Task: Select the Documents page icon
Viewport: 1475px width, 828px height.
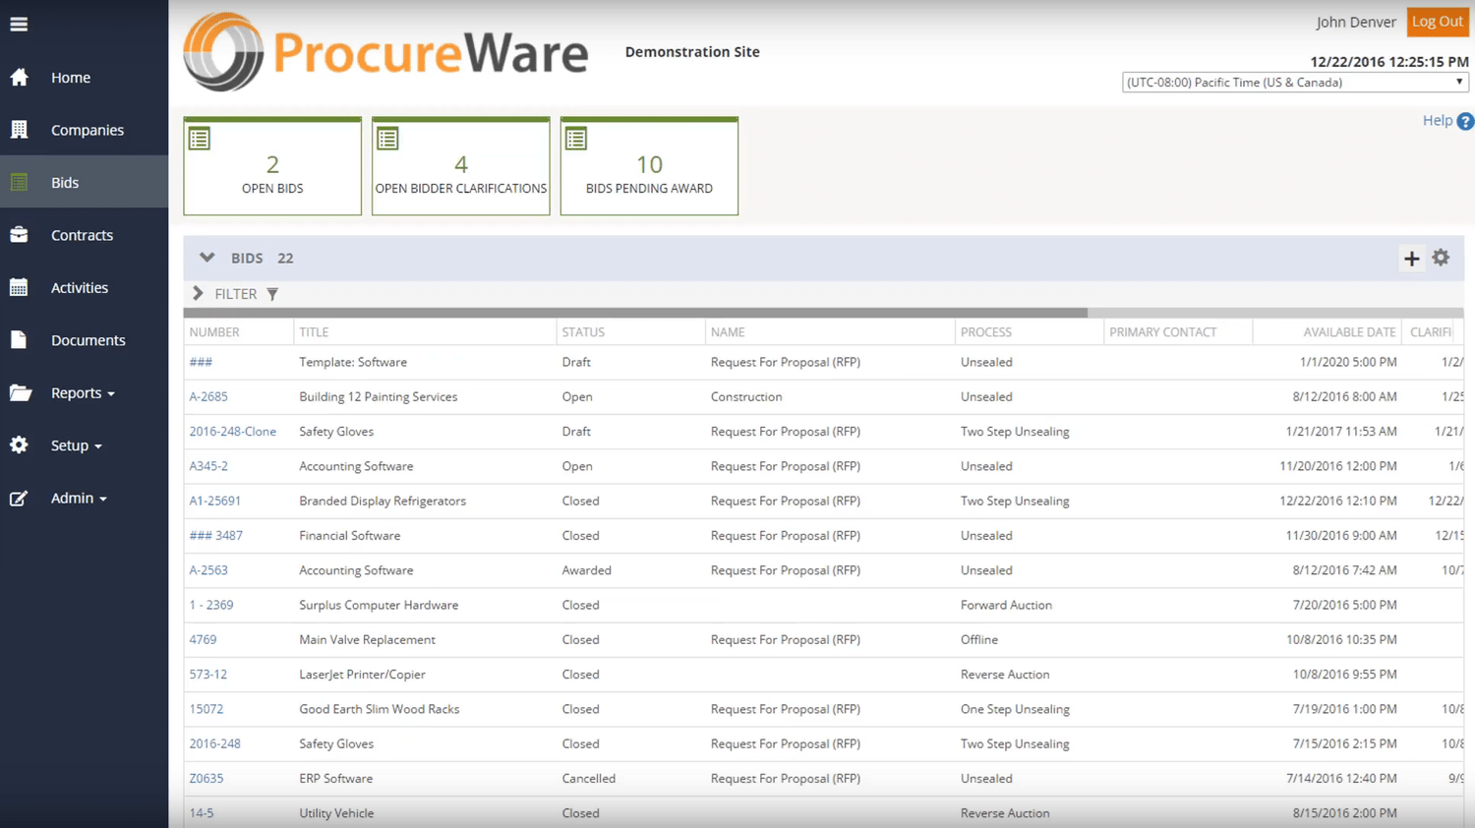Action: tap(19, 339)
